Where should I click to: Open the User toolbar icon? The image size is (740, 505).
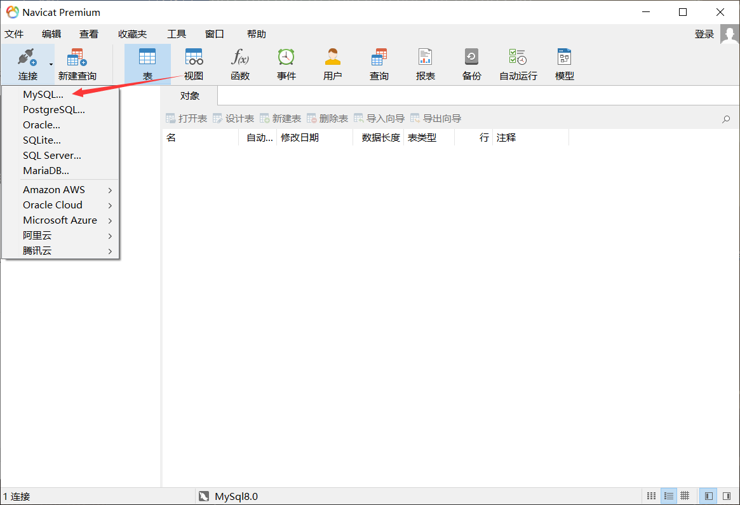coord(332,64)
